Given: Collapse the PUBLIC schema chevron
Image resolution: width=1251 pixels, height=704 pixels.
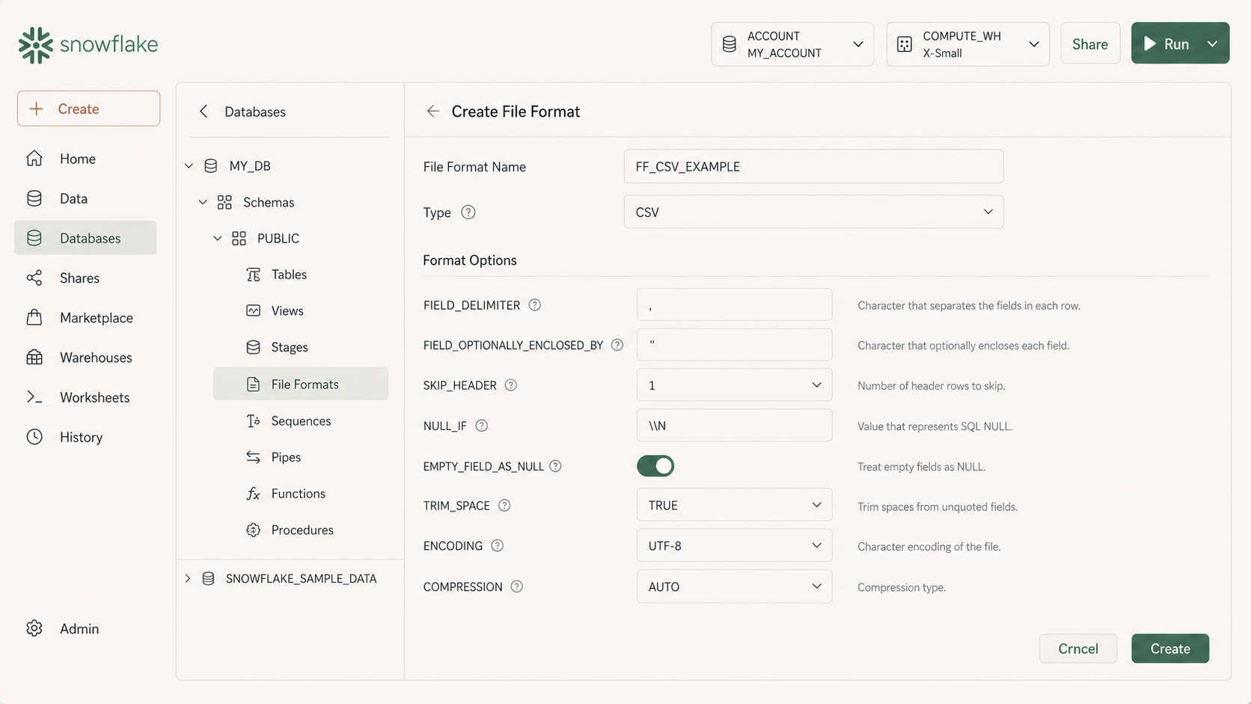Looking at the screenshot, I should click(x=217, y=238).
